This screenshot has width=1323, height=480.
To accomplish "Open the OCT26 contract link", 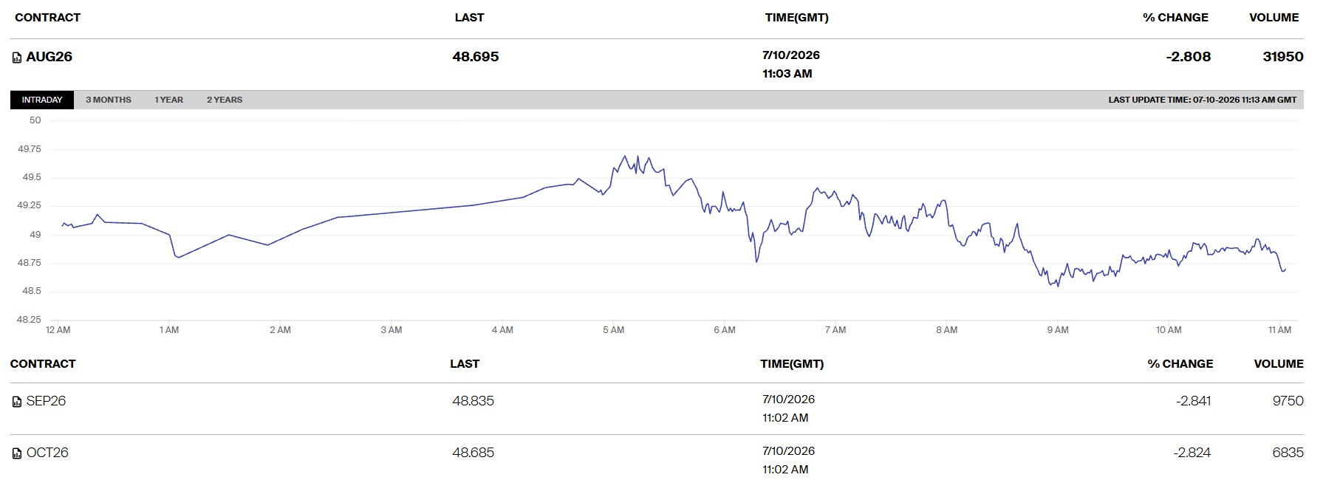I will tap(47, 453).
